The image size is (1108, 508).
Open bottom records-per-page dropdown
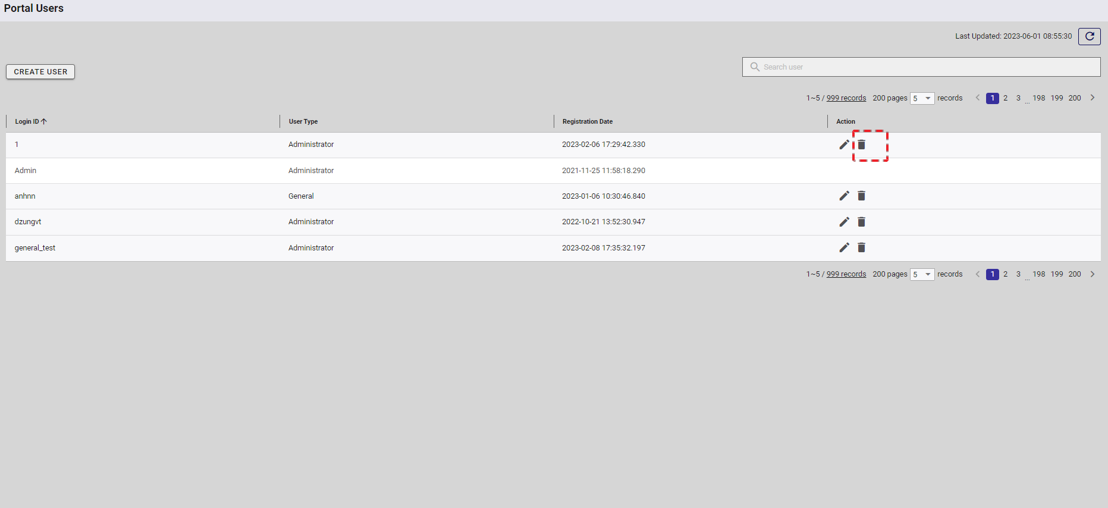click(x=922, y=274)
